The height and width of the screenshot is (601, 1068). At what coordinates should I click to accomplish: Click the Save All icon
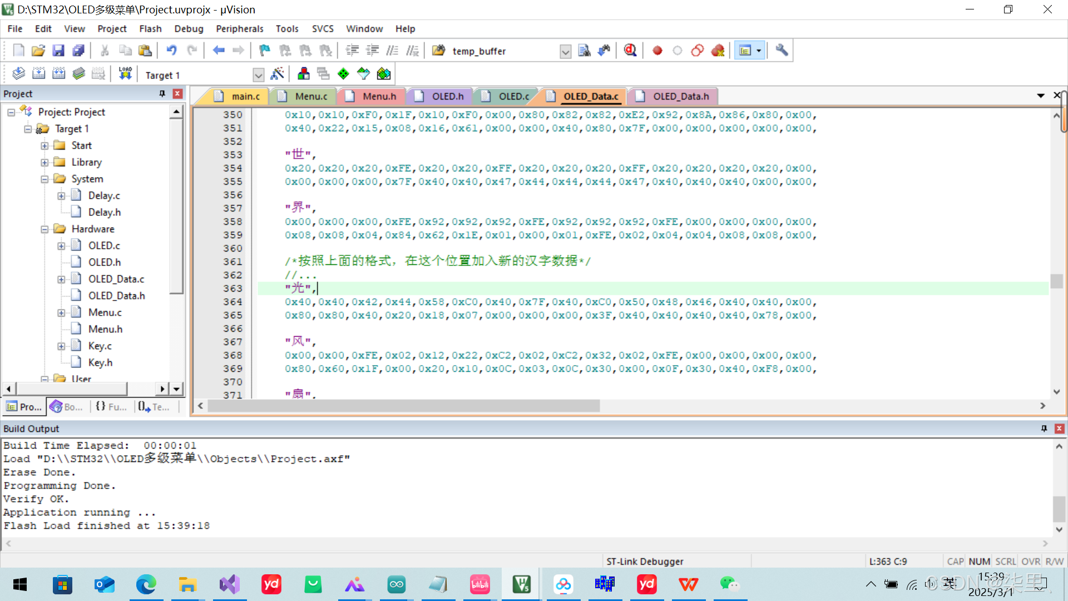click(x=78, y=51)
